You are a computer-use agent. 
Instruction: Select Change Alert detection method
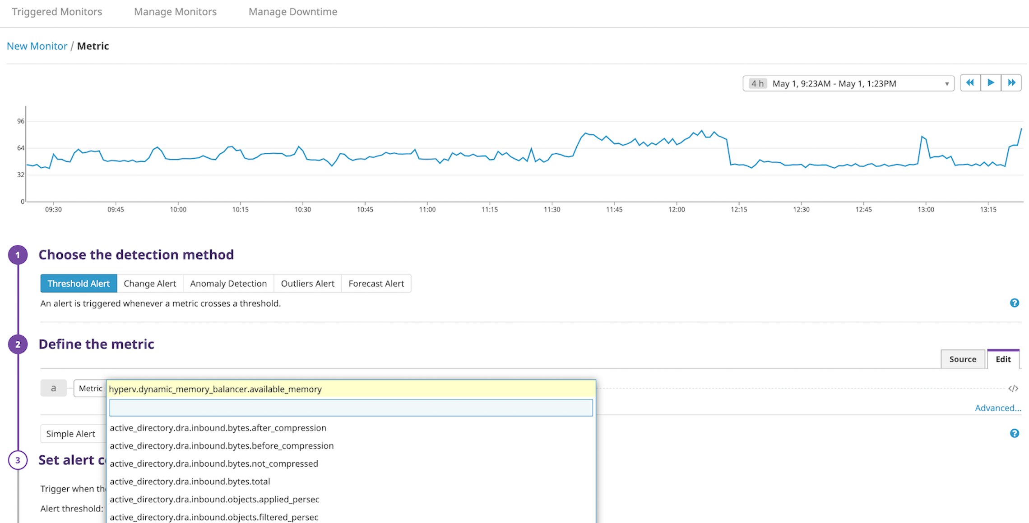point(150,284)
